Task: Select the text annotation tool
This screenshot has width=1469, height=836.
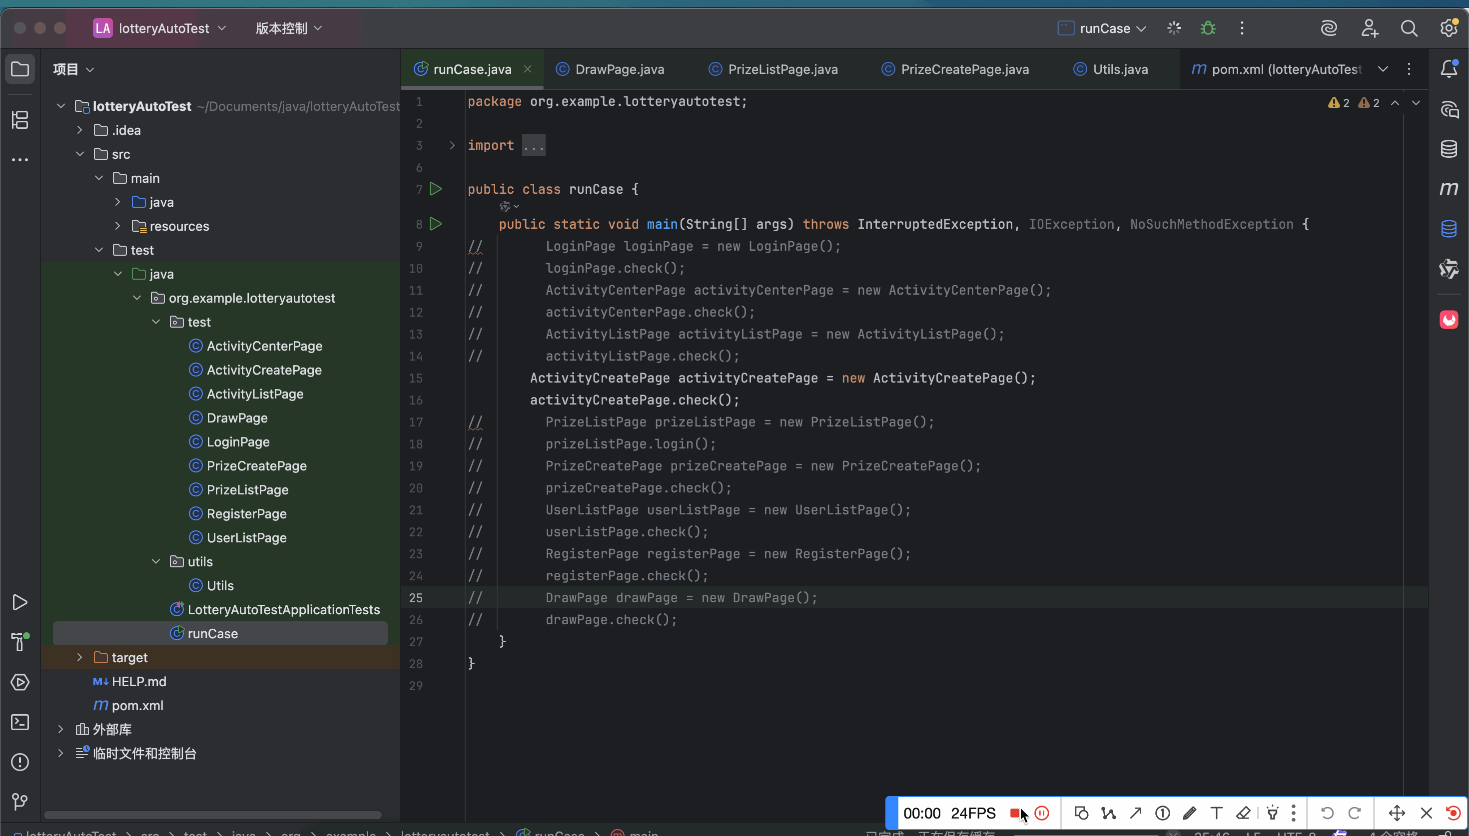Action: [1216, 813]
